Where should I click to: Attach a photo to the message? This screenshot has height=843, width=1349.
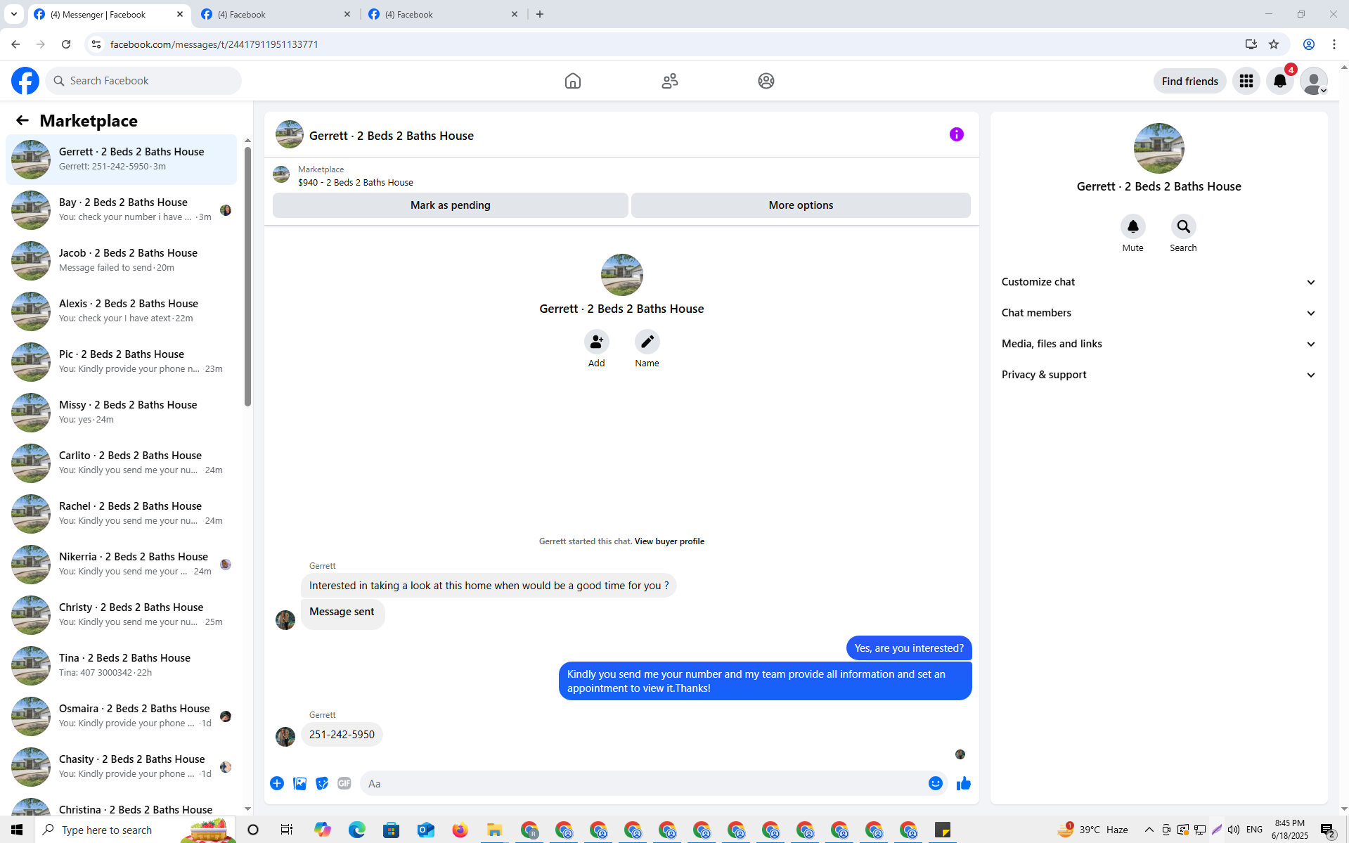coord(299,783)
